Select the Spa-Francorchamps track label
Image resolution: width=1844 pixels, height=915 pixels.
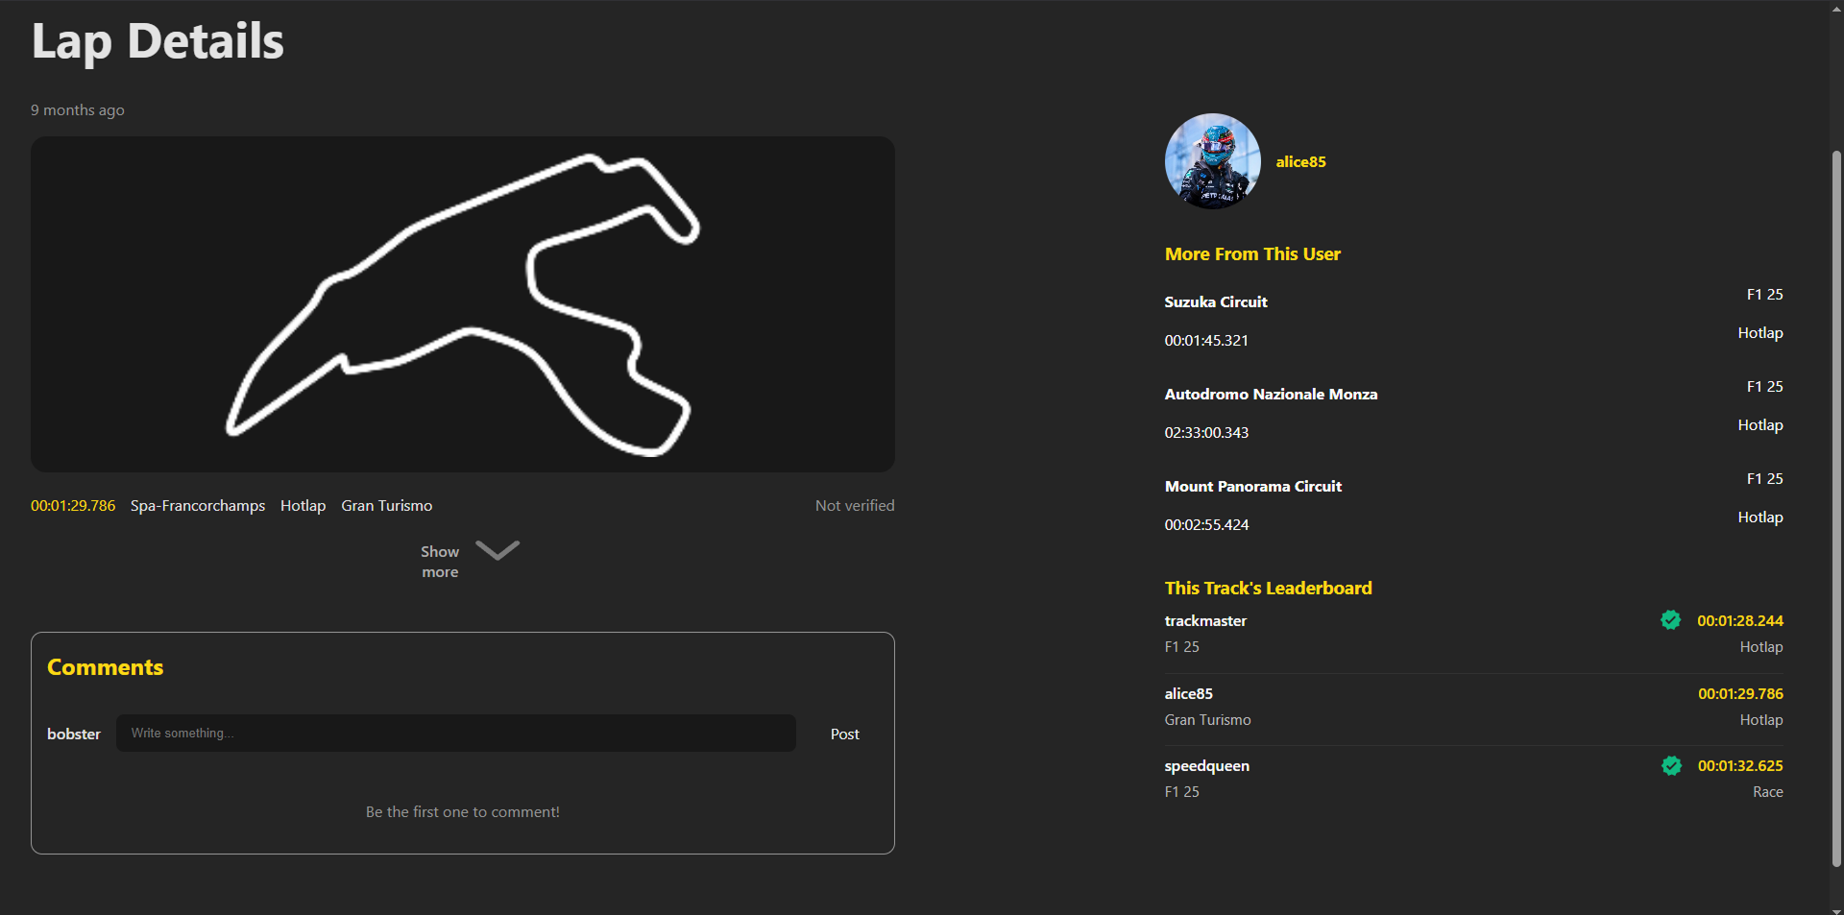point(197,505)
